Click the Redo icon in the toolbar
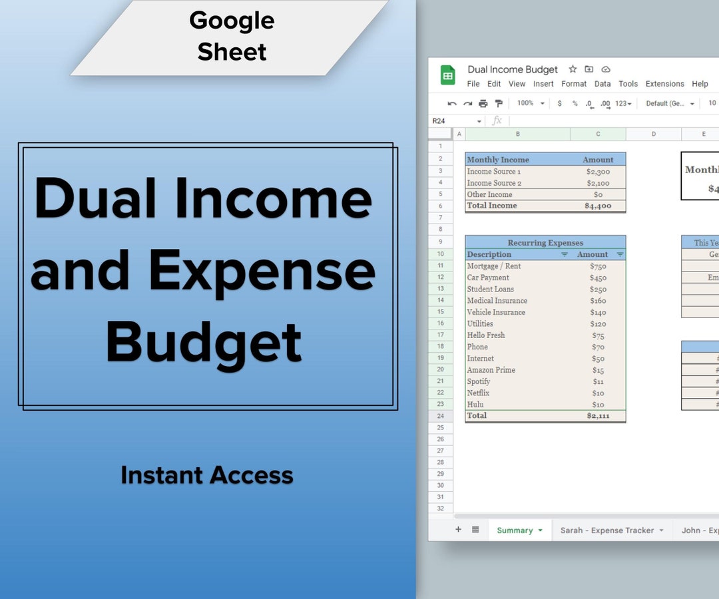The image size is (719, 599). tap(467, 103)
